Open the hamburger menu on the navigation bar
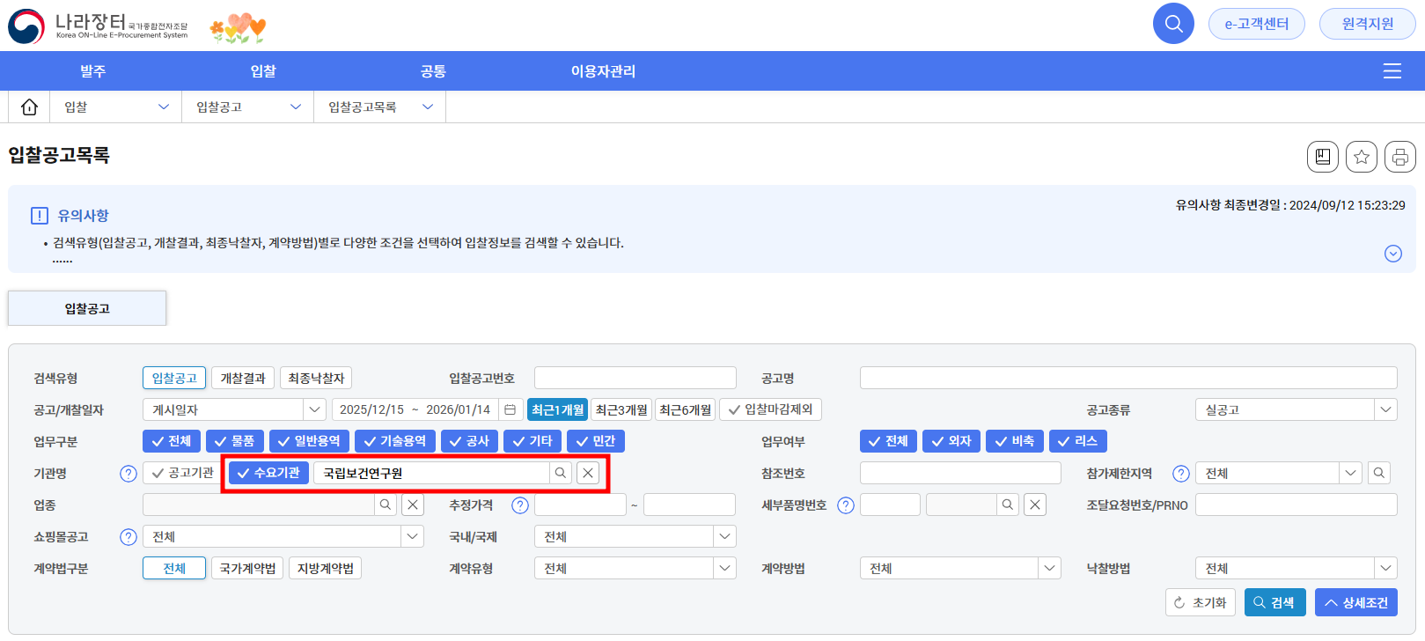Viewport: 1425px width, 641px height. pyautogui.click(x=1392, y=71)
